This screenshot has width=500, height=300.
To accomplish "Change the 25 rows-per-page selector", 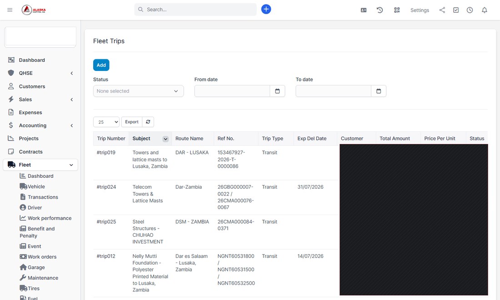I will (x=106, y=122).
